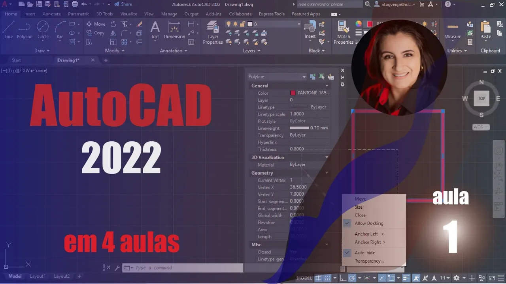Click the Clean Screen icon in status bar
The height and width of the screenshot is (284, 506).
click(x=492, y=278)
